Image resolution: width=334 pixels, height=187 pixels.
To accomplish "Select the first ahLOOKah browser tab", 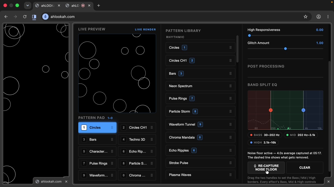I will coord(48,5).
